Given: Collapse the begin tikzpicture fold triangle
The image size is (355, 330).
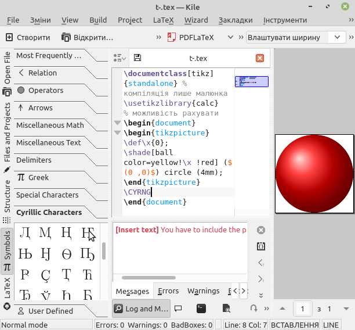Looking at the screenshot, I should click(117, 132).
